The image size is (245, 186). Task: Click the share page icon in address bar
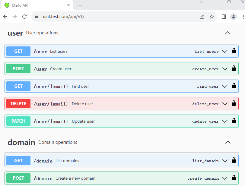point(202,17)
